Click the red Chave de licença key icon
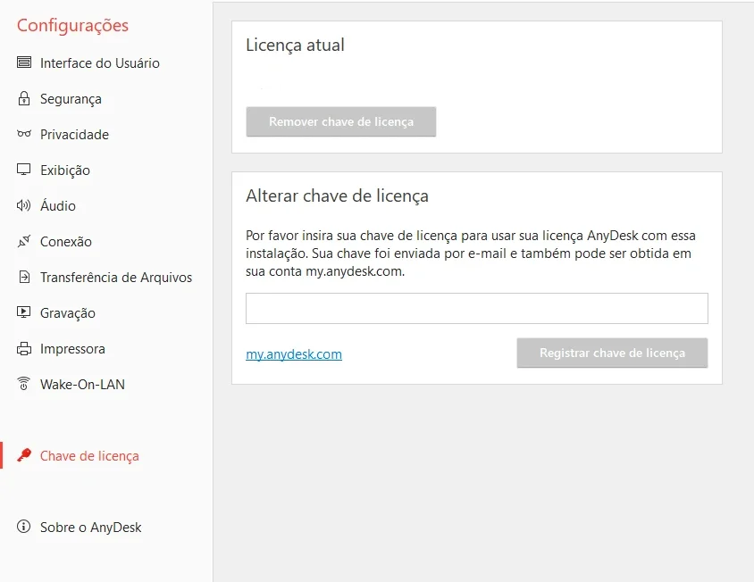The width and height of the screenshot is (754, 582). (24, 454)
